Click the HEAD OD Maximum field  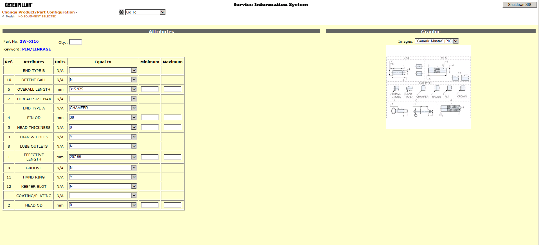click(x=173, y=205)
